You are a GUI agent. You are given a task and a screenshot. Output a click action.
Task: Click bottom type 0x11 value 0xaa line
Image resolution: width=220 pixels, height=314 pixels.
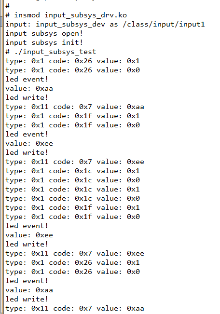(74, 308)
